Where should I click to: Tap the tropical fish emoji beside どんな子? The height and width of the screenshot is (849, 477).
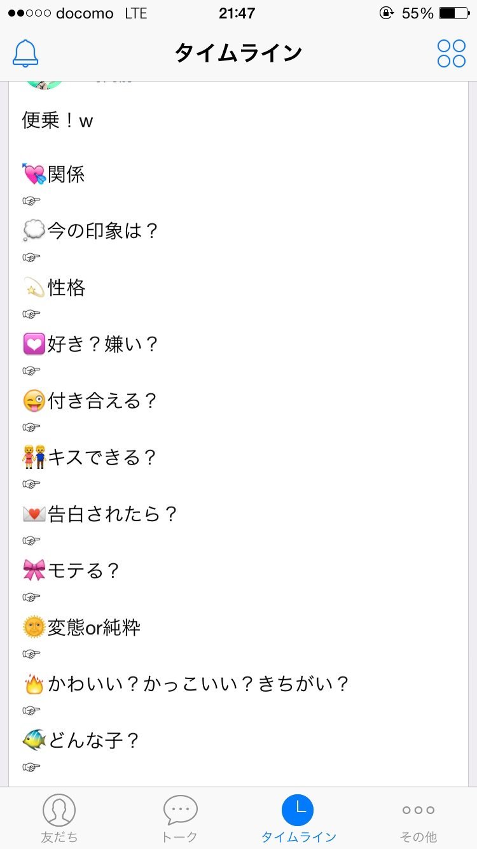34,741
